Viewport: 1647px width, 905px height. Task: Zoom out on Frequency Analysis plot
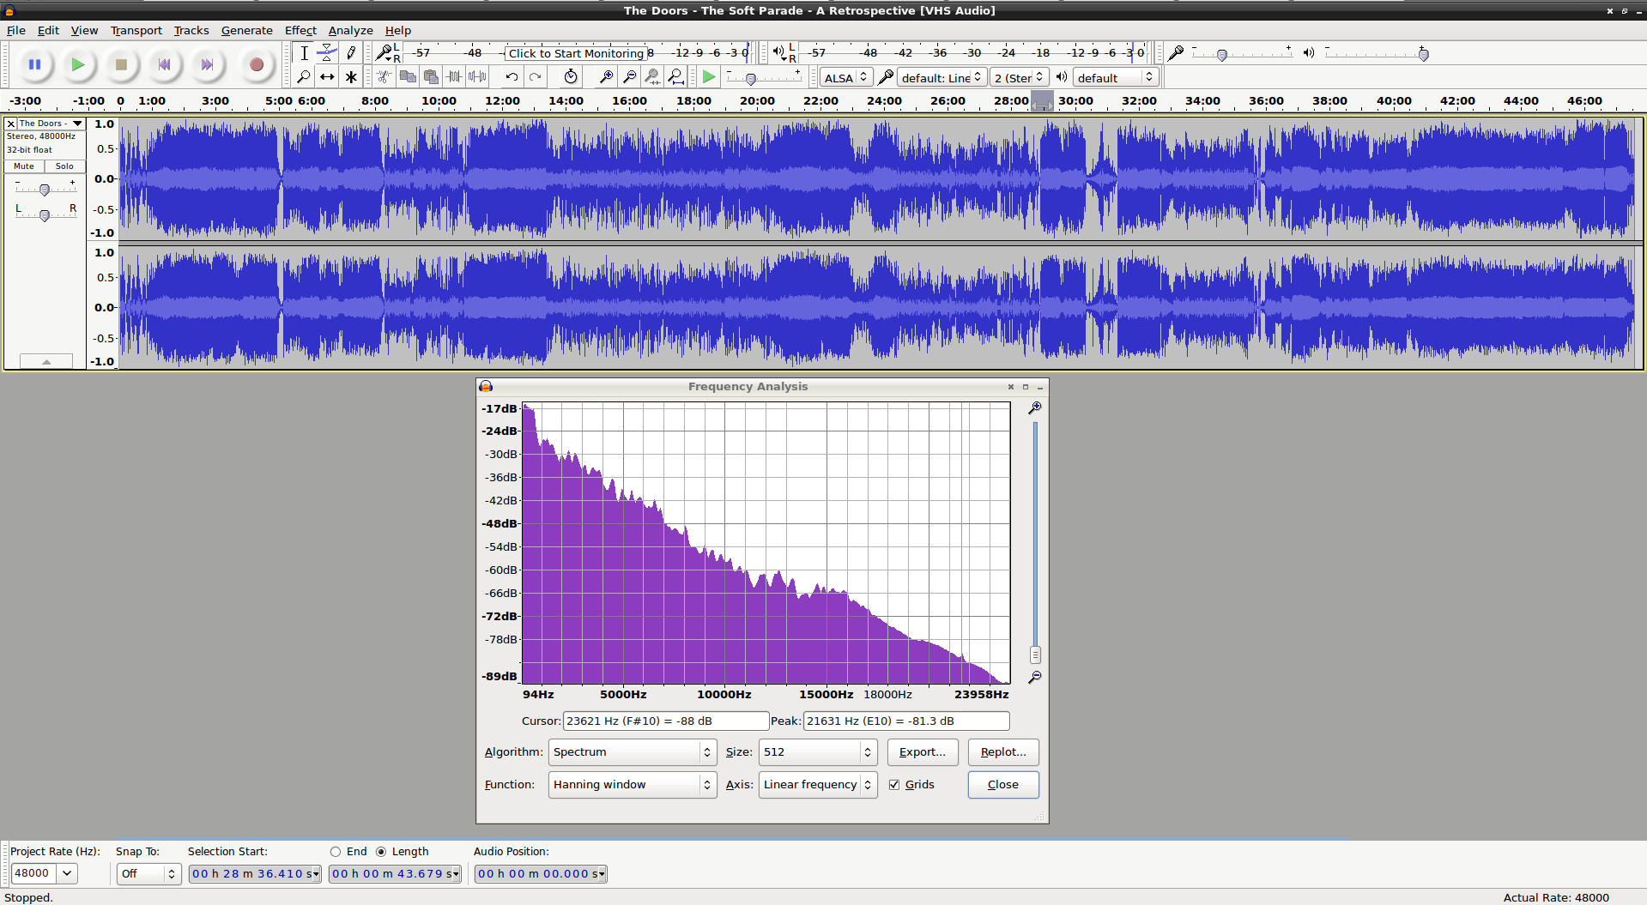[x=1035, y=677]
